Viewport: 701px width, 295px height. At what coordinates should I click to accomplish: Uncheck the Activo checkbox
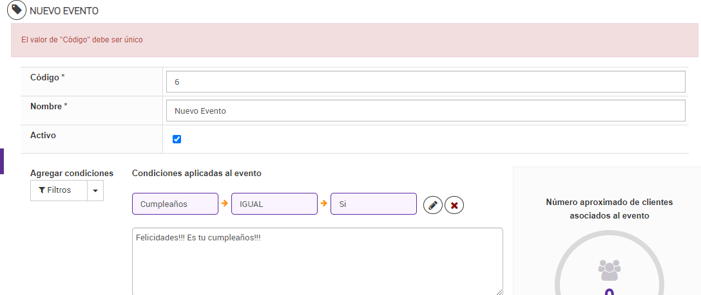[x=177, y=139]
